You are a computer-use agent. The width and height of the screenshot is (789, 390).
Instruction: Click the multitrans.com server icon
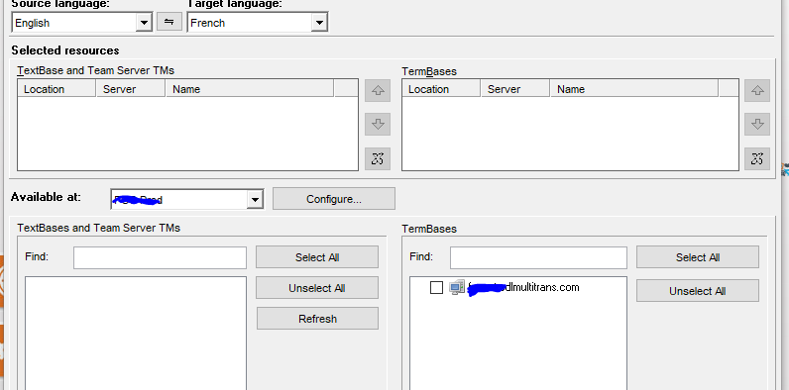tap(456, 287)
